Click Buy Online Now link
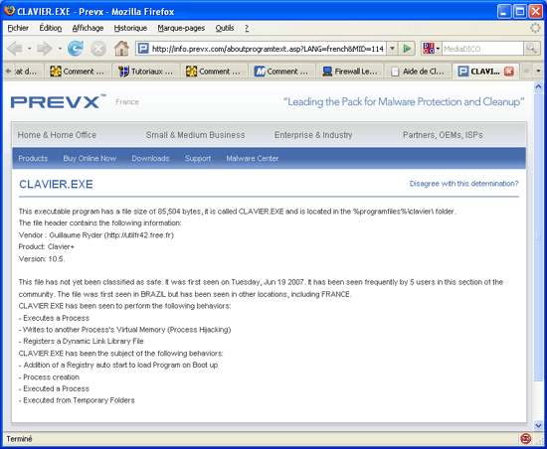Screen dimensions: 547x449 tap(90, 159)
